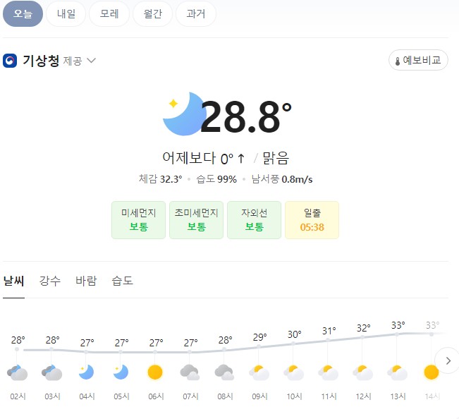Click the moon icon at 04시
Viewport: 459px width, 419px height.
[86, 372]
